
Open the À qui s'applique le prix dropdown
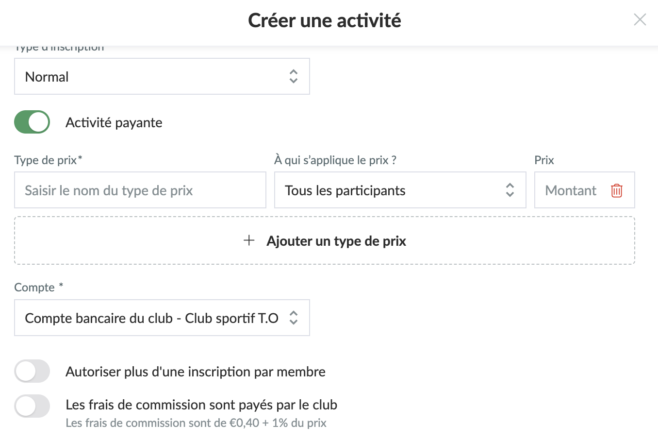(x=388, y=190)
